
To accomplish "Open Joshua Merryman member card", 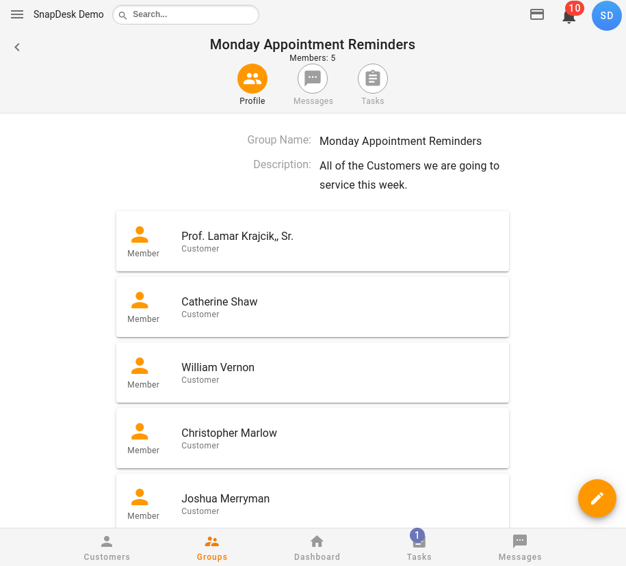I will point(313,501).
